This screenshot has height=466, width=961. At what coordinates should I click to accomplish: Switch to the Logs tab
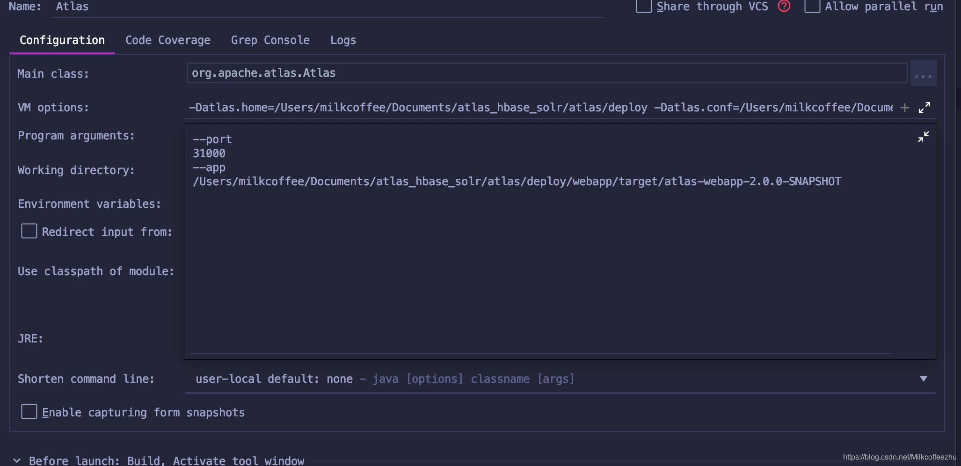(x=343, y=40)
